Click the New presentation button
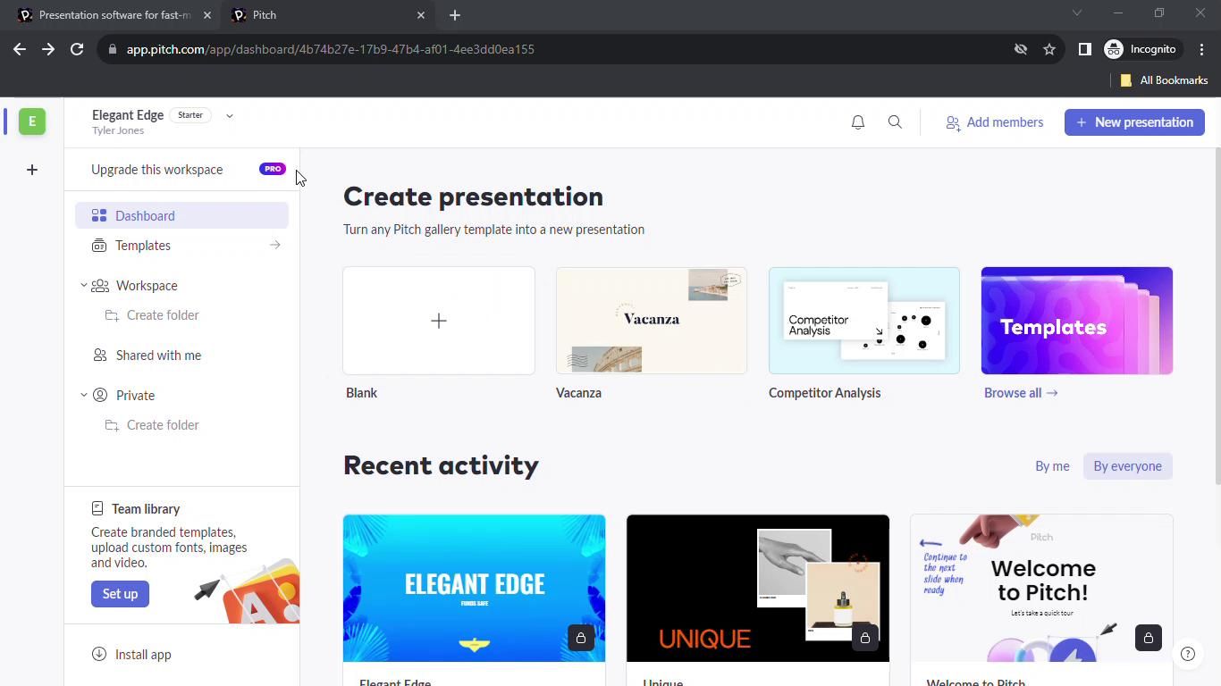Screen dimensions: 1221x686 coord(1133,122)
